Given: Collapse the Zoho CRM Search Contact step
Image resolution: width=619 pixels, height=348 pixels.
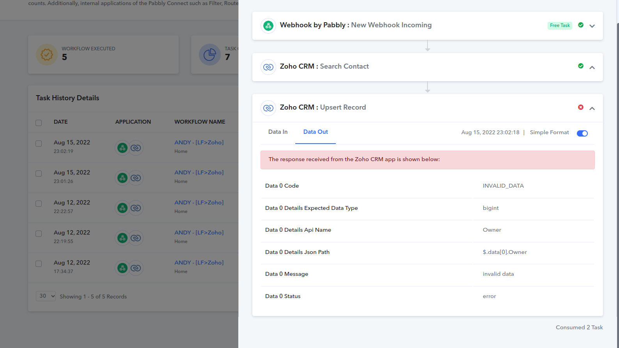Looking at the screenshot, I should [x=592, y=67].
